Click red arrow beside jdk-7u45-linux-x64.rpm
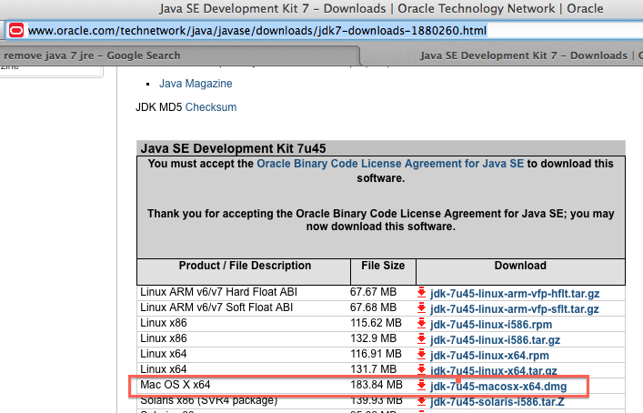The image size is (643, 413). [422, 355]
